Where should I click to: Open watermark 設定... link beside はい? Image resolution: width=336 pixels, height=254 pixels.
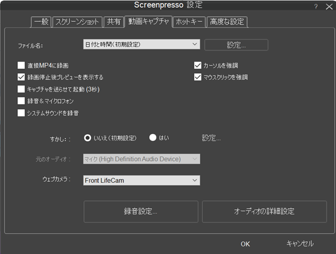pyautogui.click(x=211, y=138)
